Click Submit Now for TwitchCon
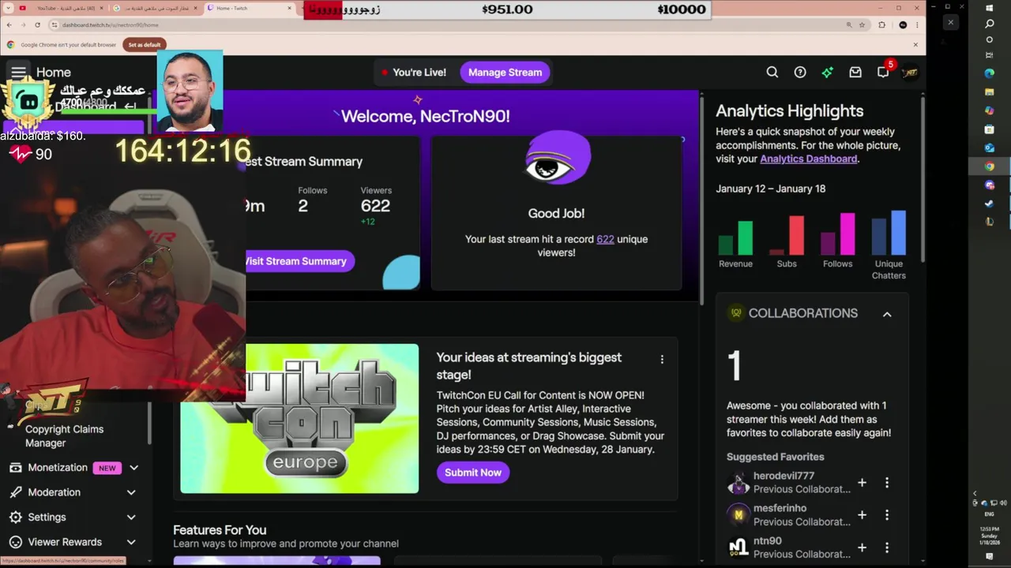The width and height of the screenshot is (1011, 568). pyautogui.click(x=472, y=473)
